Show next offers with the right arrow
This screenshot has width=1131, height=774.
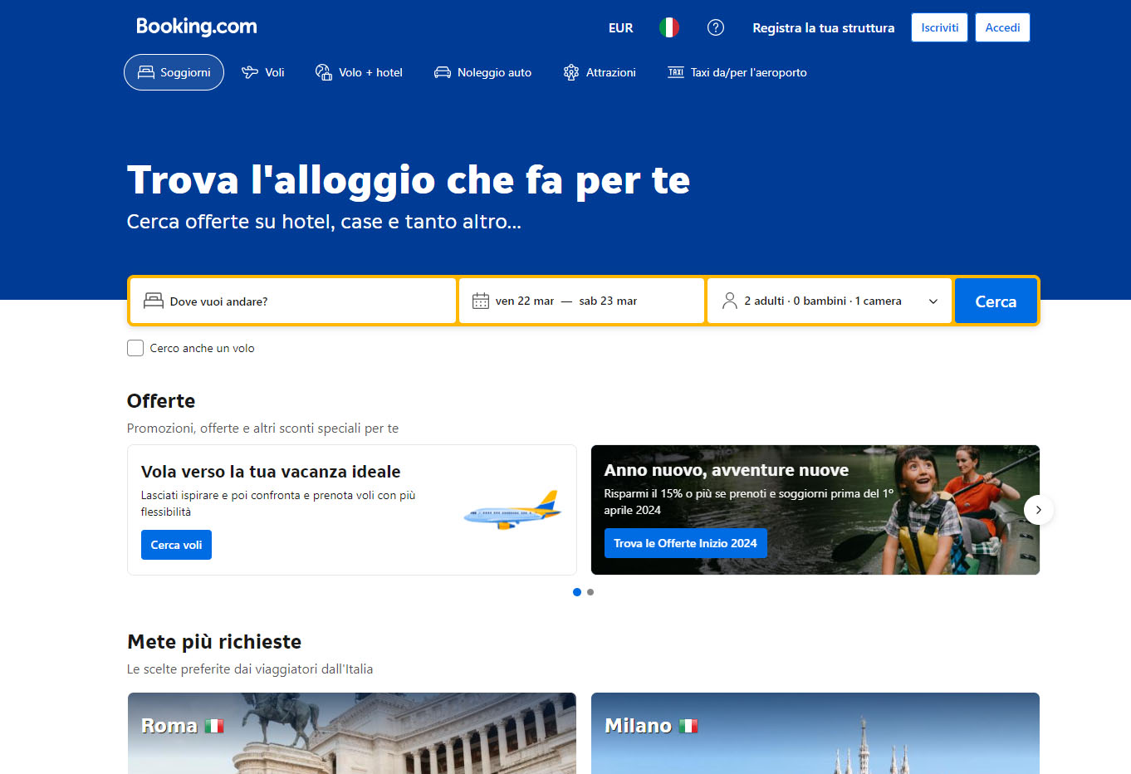(1038, 510)
